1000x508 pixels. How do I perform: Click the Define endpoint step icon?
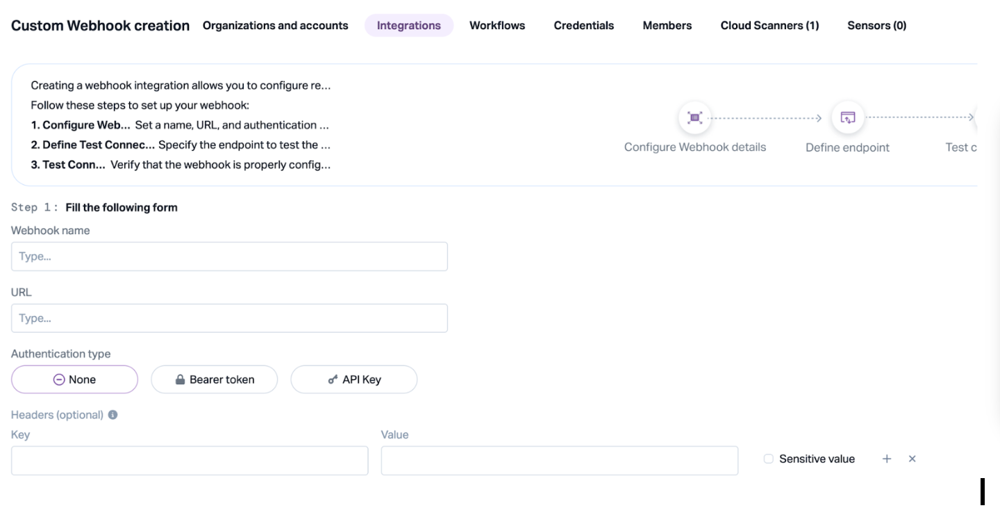tap(847, 117)
